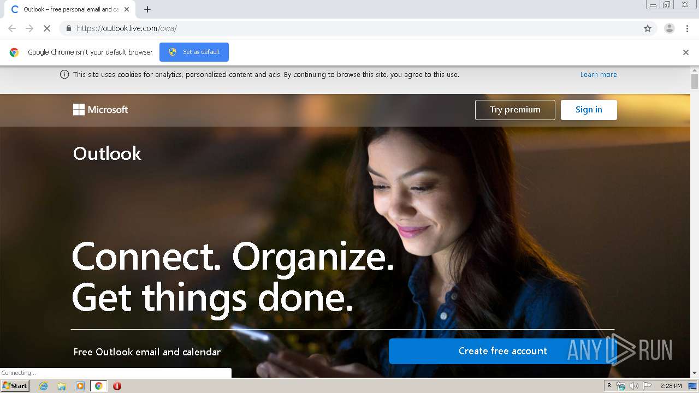The width and height of the screenshot is (699, 393).
Task: Click the network tray icon
Action: pyautogui.click(x=621, y=386)
